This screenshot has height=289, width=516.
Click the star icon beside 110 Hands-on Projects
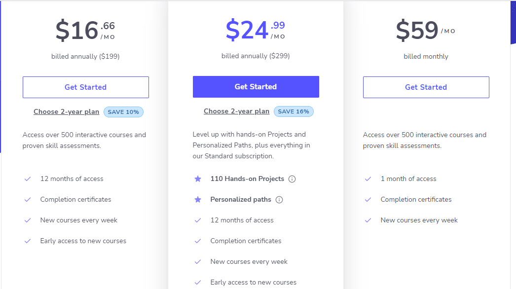pyautogui.click(x=198, y=179)
